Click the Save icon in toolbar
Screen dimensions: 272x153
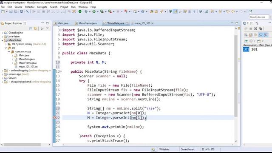click(11, 11)
